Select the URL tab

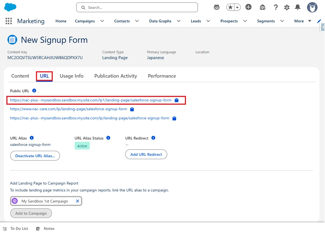point(44,76)
